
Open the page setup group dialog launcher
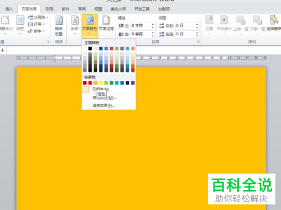click(48, 41)
